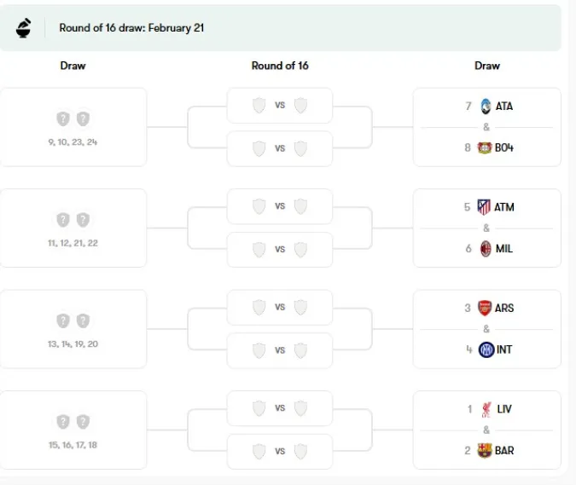576x485 pixels.
Task: Open the 9, 10, 23, 24 draw card
Action: coord(73,127)
